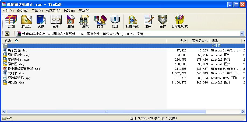This screenshot has height=122, width=247.
Task: Start 扫描病毒 (Virus Scan)
Action: [x=132, y=21]
